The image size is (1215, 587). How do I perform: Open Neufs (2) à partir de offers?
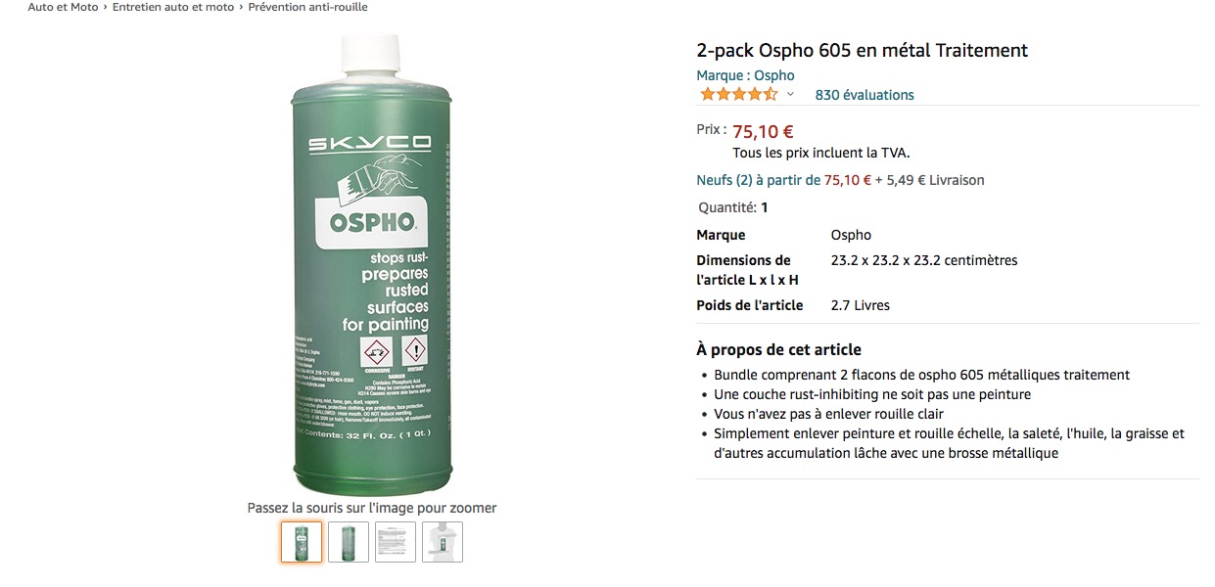coord(758,180)
